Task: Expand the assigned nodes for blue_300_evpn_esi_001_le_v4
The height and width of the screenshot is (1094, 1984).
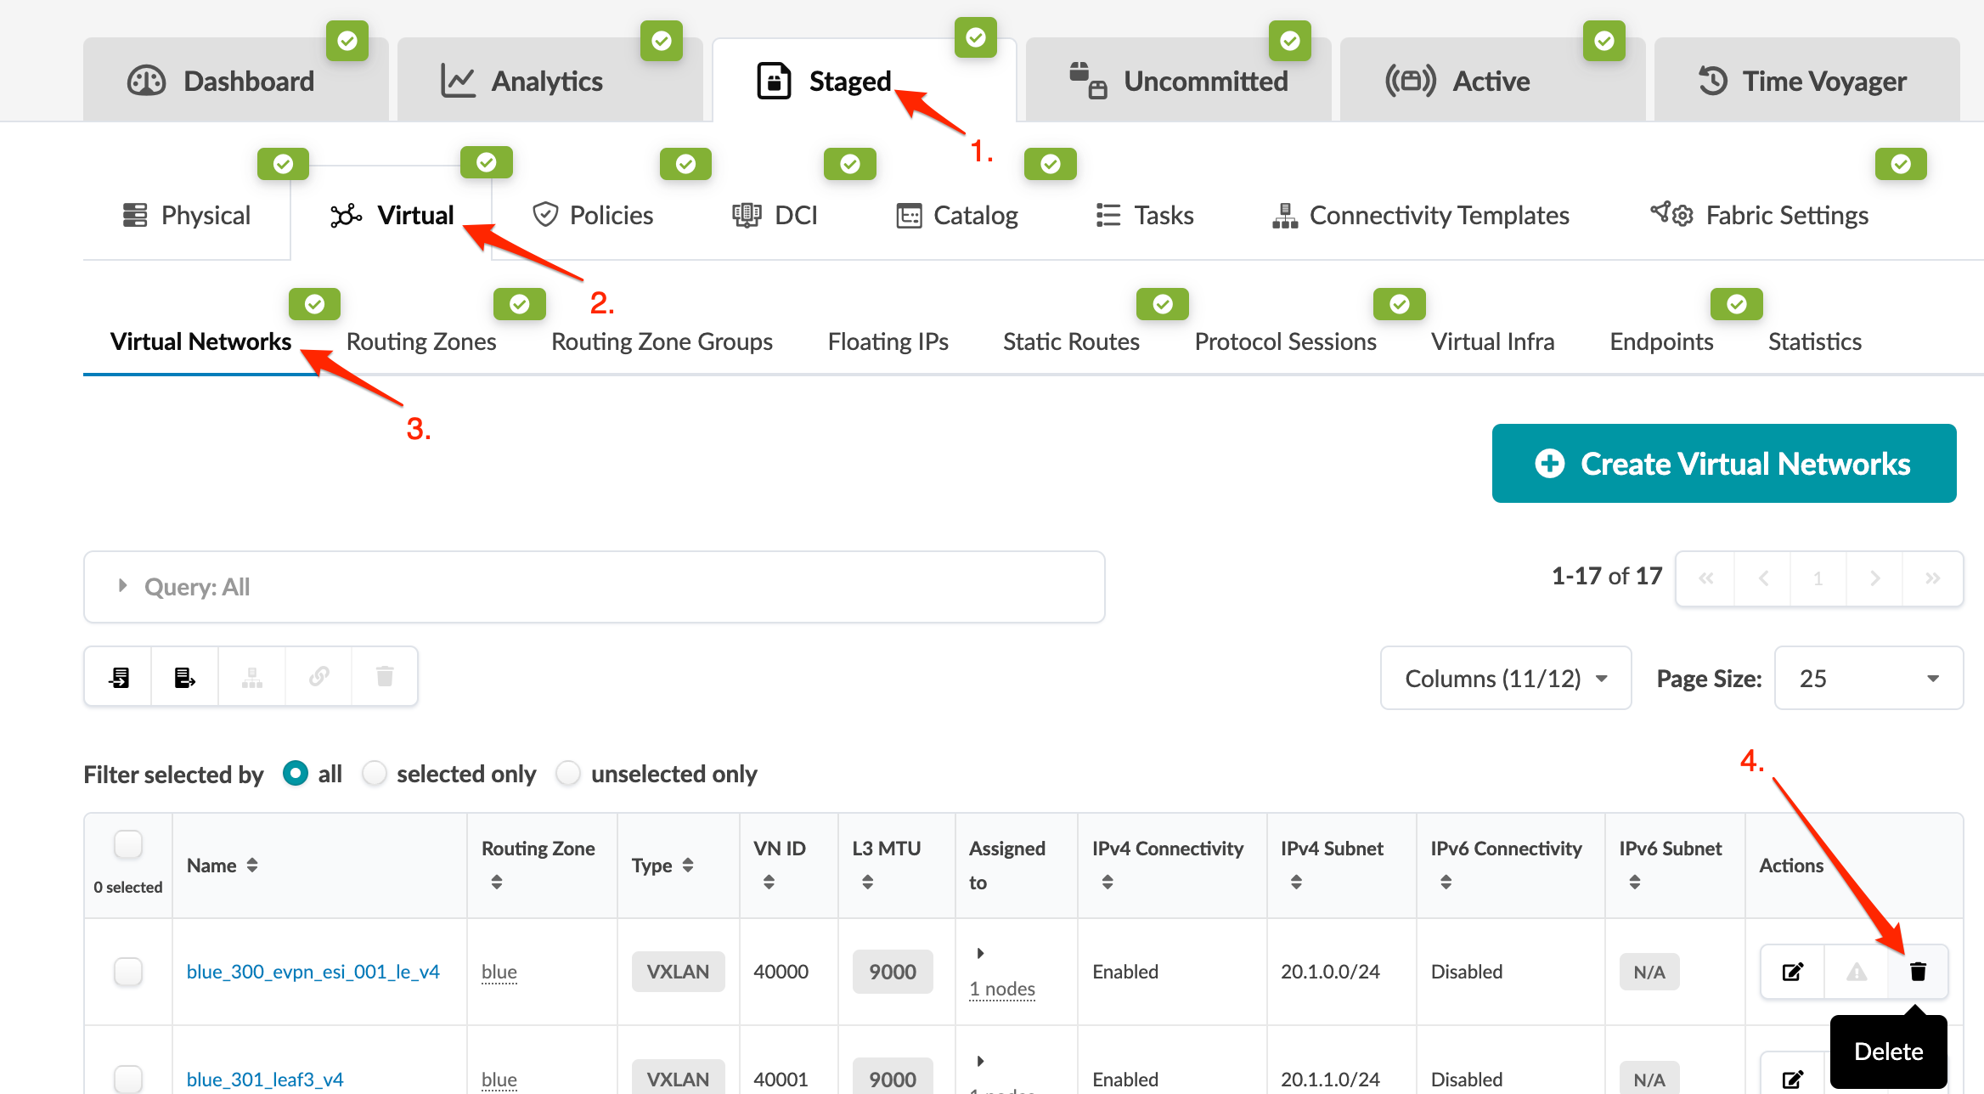Action: pyautogui.click(x=980, y=953)
